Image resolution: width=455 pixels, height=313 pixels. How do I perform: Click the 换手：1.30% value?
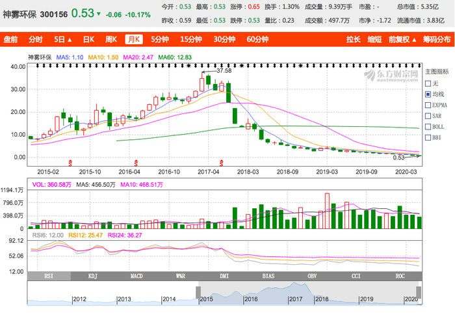click(282, 7)
